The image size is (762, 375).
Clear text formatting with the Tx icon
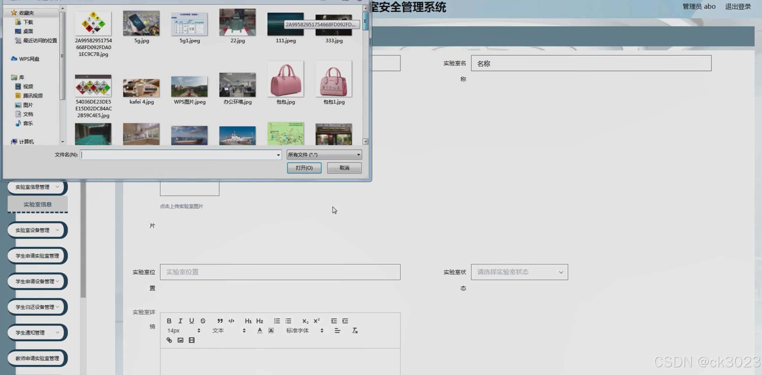pos(355,331)
